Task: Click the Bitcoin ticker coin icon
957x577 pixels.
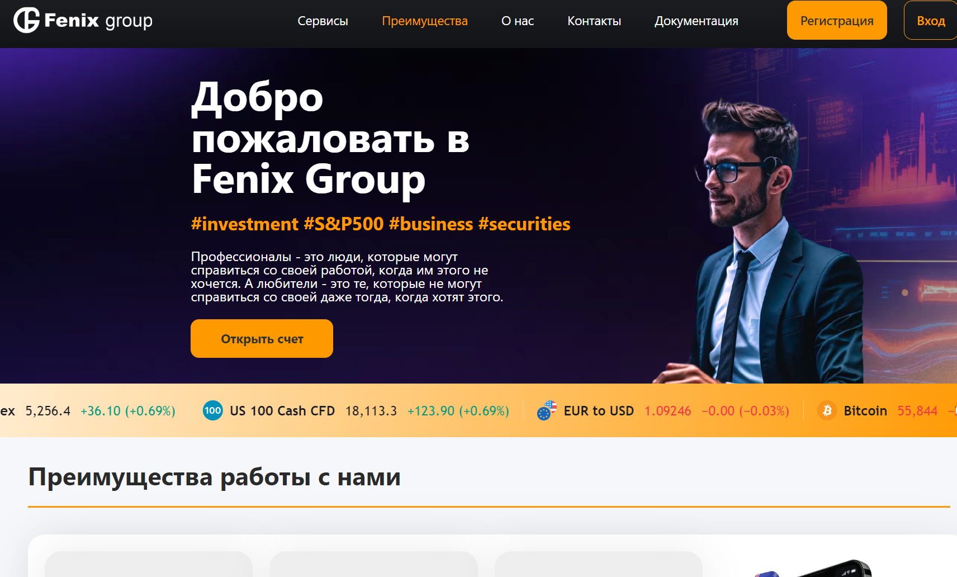Action: coord(827,410)
